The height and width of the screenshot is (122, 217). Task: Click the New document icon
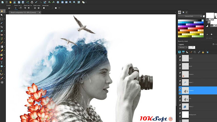tap(2, 2)
